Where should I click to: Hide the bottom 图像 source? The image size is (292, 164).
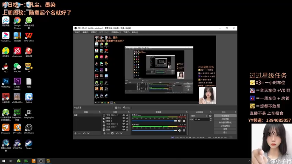click(123, 129)
